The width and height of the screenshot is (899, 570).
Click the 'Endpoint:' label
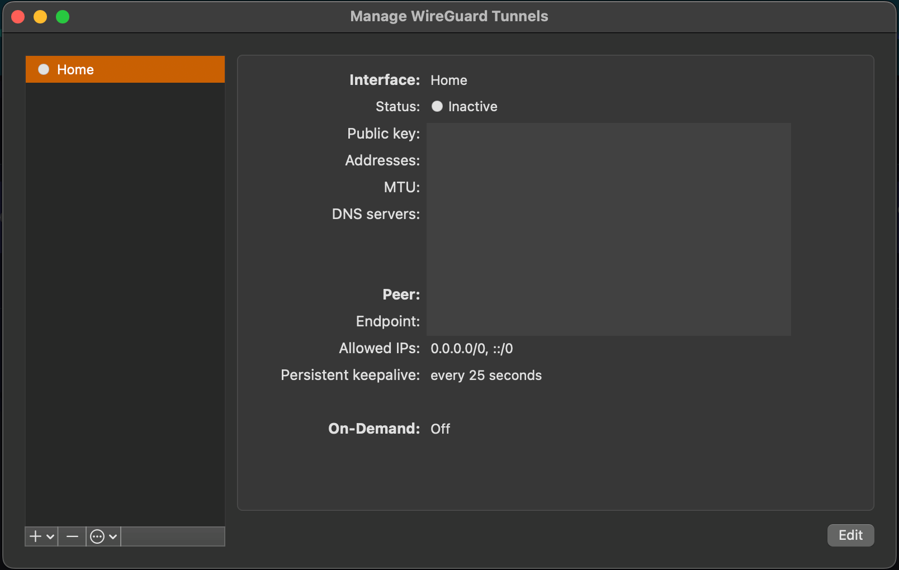(388, 321)
